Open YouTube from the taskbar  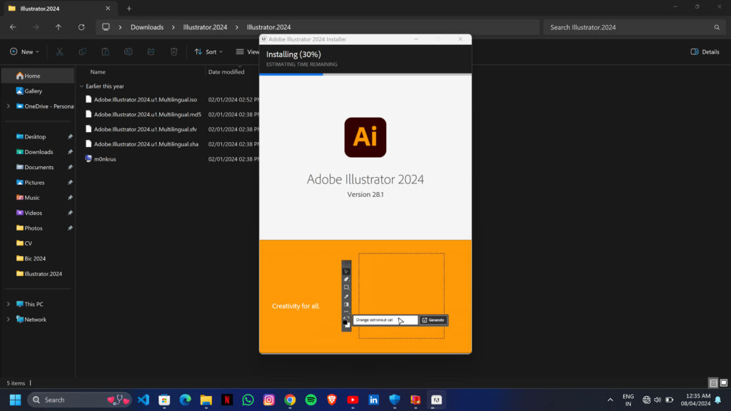353,400
